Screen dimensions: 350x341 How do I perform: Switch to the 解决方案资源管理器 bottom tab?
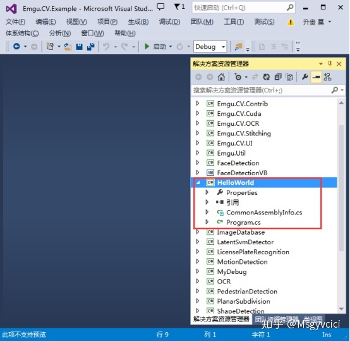[x=221, y=319]
